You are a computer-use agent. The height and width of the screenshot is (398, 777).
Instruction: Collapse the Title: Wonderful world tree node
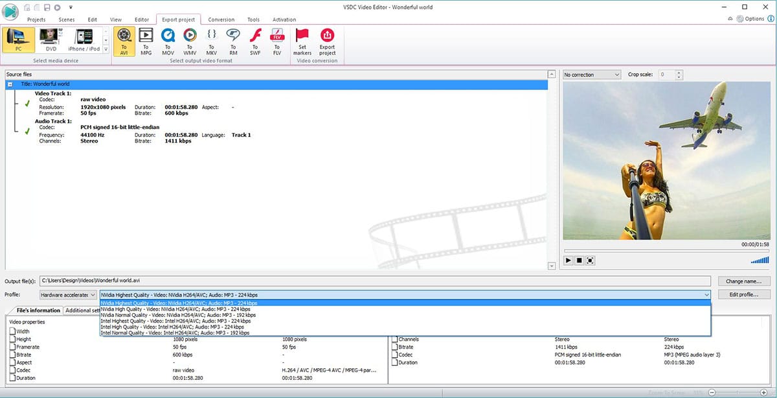[10, 84]
